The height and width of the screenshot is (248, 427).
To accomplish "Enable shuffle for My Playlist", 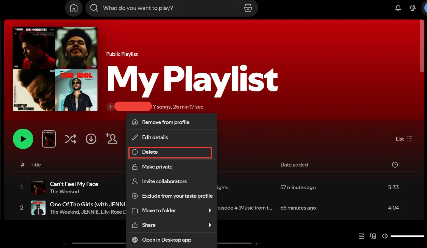I will coord(70,139).
